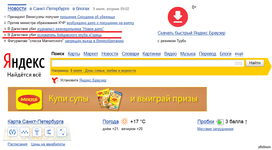Open the pharmacy icon under the map
The height and width of the screenshot is (150, 272).
coord(37,132)
